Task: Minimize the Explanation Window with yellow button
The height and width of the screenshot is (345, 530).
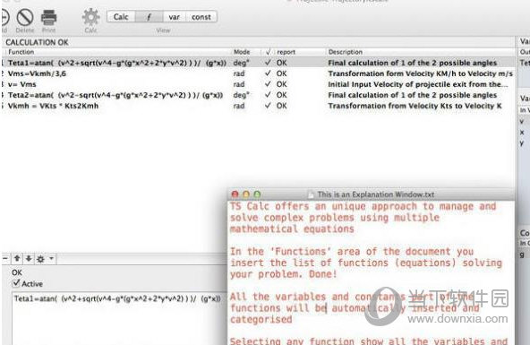Action: 246,194
